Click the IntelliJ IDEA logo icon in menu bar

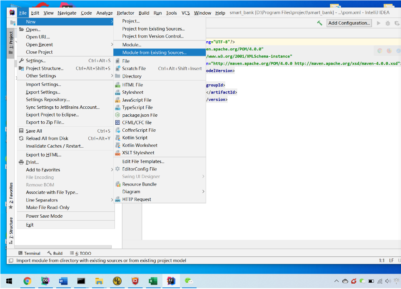point(12,13)
